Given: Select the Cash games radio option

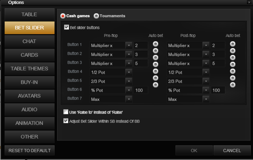Looking at the screenshot, I should click(63, 16).
